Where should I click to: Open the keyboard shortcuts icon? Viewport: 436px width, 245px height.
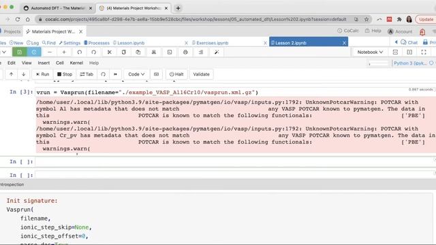click(x=156, y=74)
